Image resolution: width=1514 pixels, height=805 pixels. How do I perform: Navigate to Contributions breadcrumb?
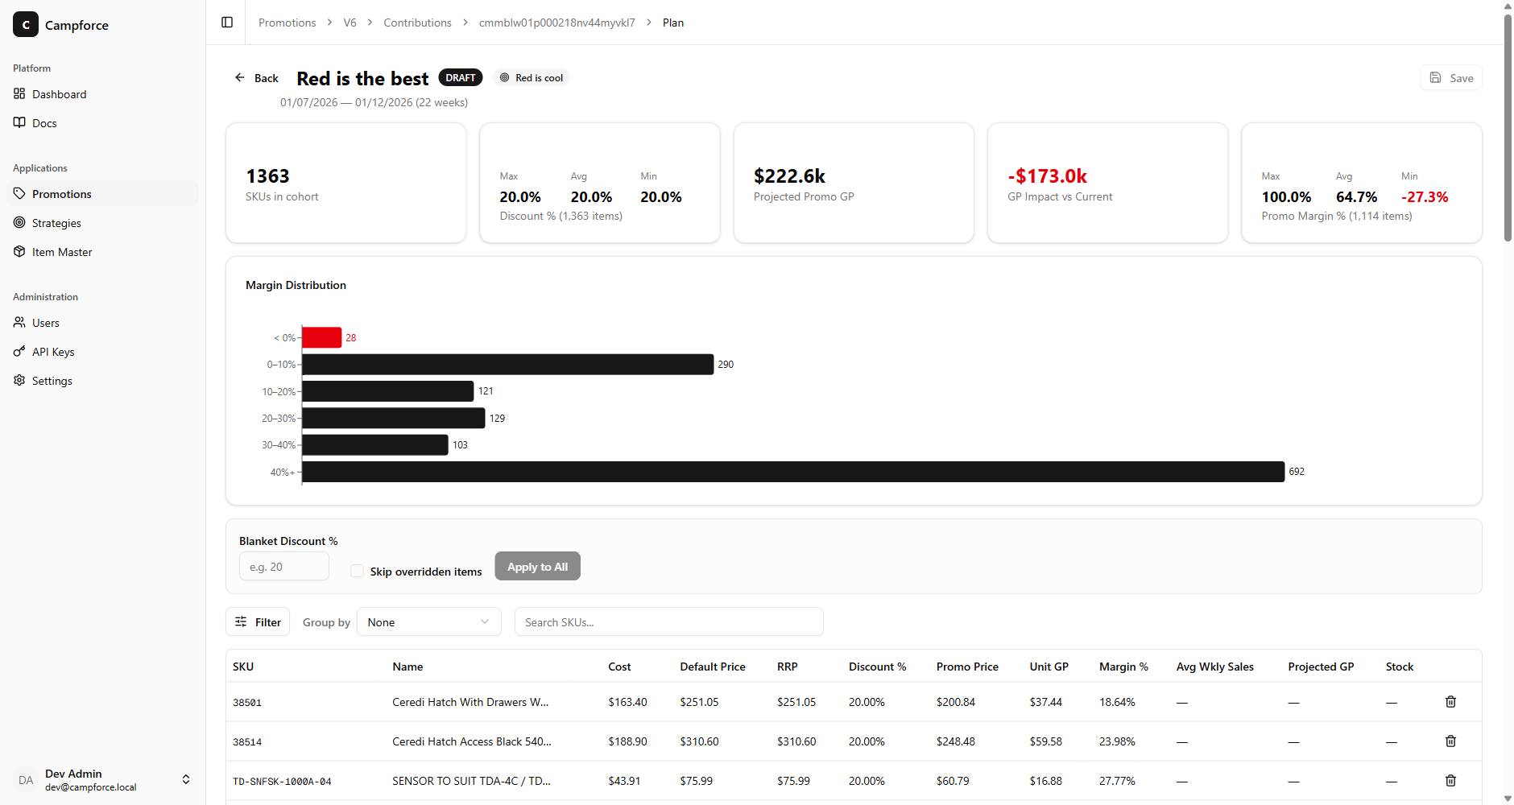click(417, 23)
